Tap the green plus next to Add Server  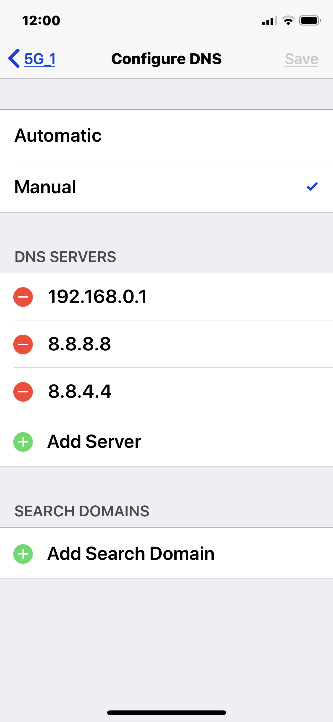(23, 442)
